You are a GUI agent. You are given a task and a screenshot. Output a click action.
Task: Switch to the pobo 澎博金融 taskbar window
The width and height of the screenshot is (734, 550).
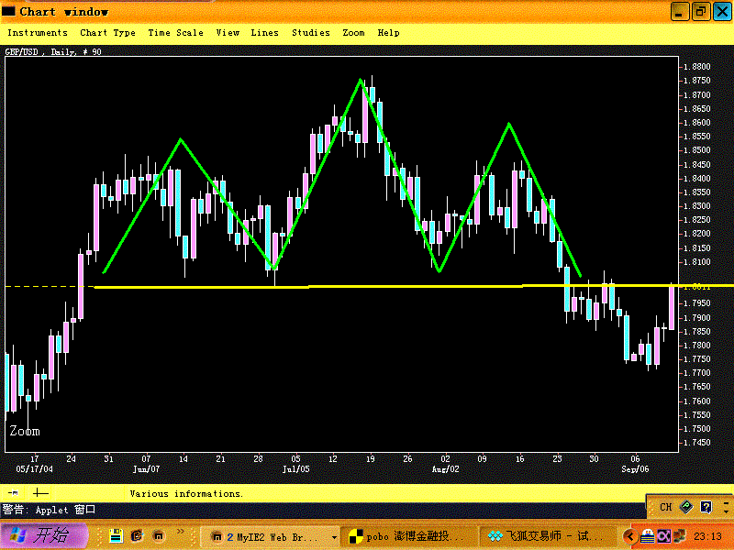point(408,537)
